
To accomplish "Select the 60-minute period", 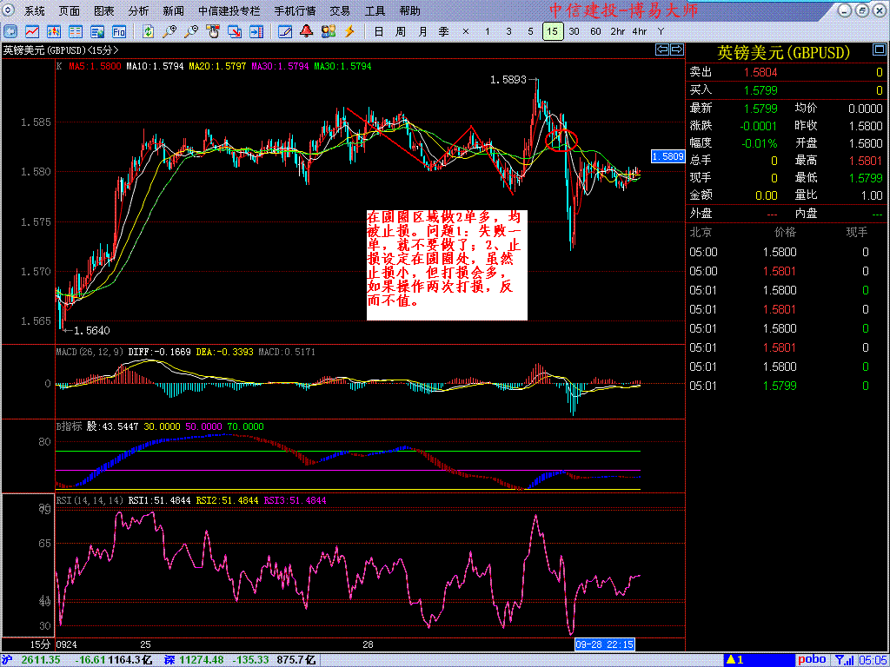I will [596, 32].
